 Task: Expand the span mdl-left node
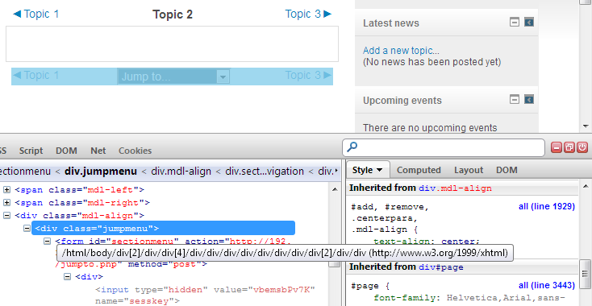[x=6, y=190]
